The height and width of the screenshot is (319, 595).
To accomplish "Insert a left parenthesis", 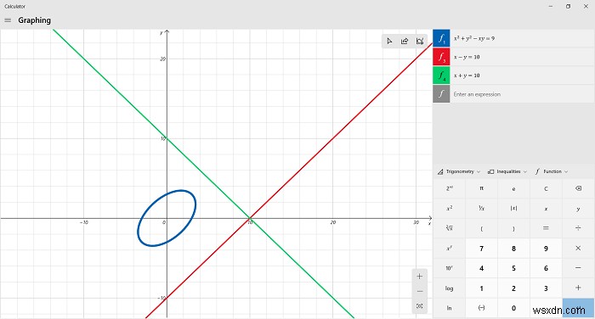I will click(x=482, y=228).
